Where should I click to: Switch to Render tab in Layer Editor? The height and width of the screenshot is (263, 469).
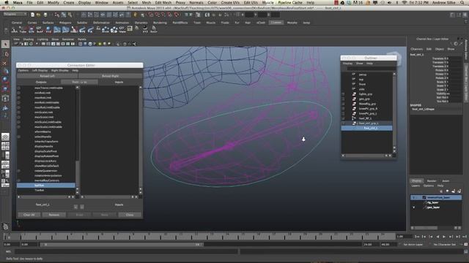[432, 180]
